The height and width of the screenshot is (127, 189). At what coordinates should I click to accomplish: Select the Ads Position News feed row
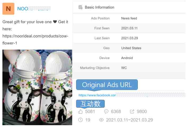tap(129, 18)
